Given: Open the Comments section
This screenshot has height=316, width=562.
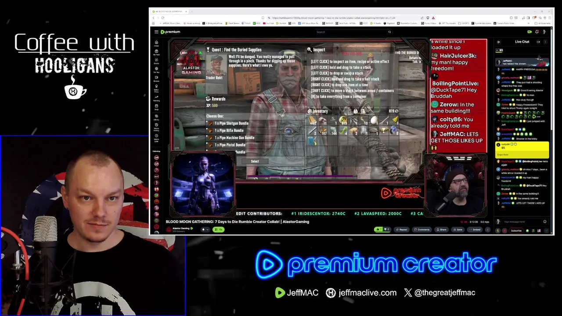Looking at the screenshot, I should pyautogui.click(x=421, y=229).
